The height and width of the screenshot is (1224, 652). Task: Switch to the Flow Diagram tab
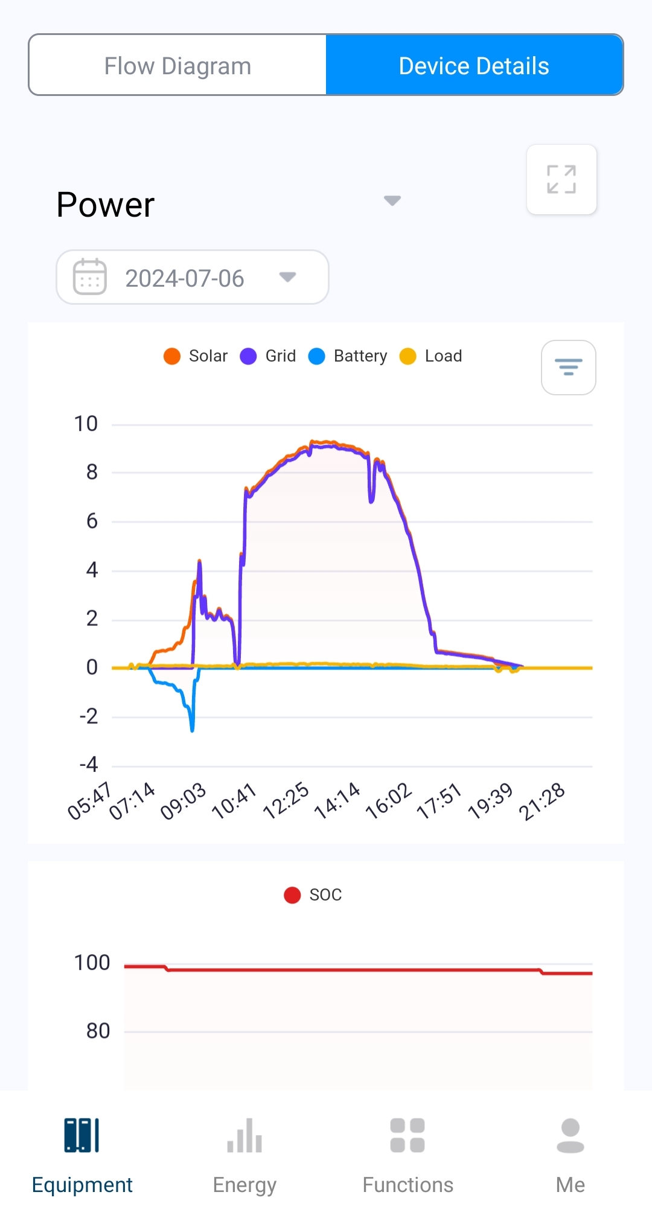coord(177,65)
